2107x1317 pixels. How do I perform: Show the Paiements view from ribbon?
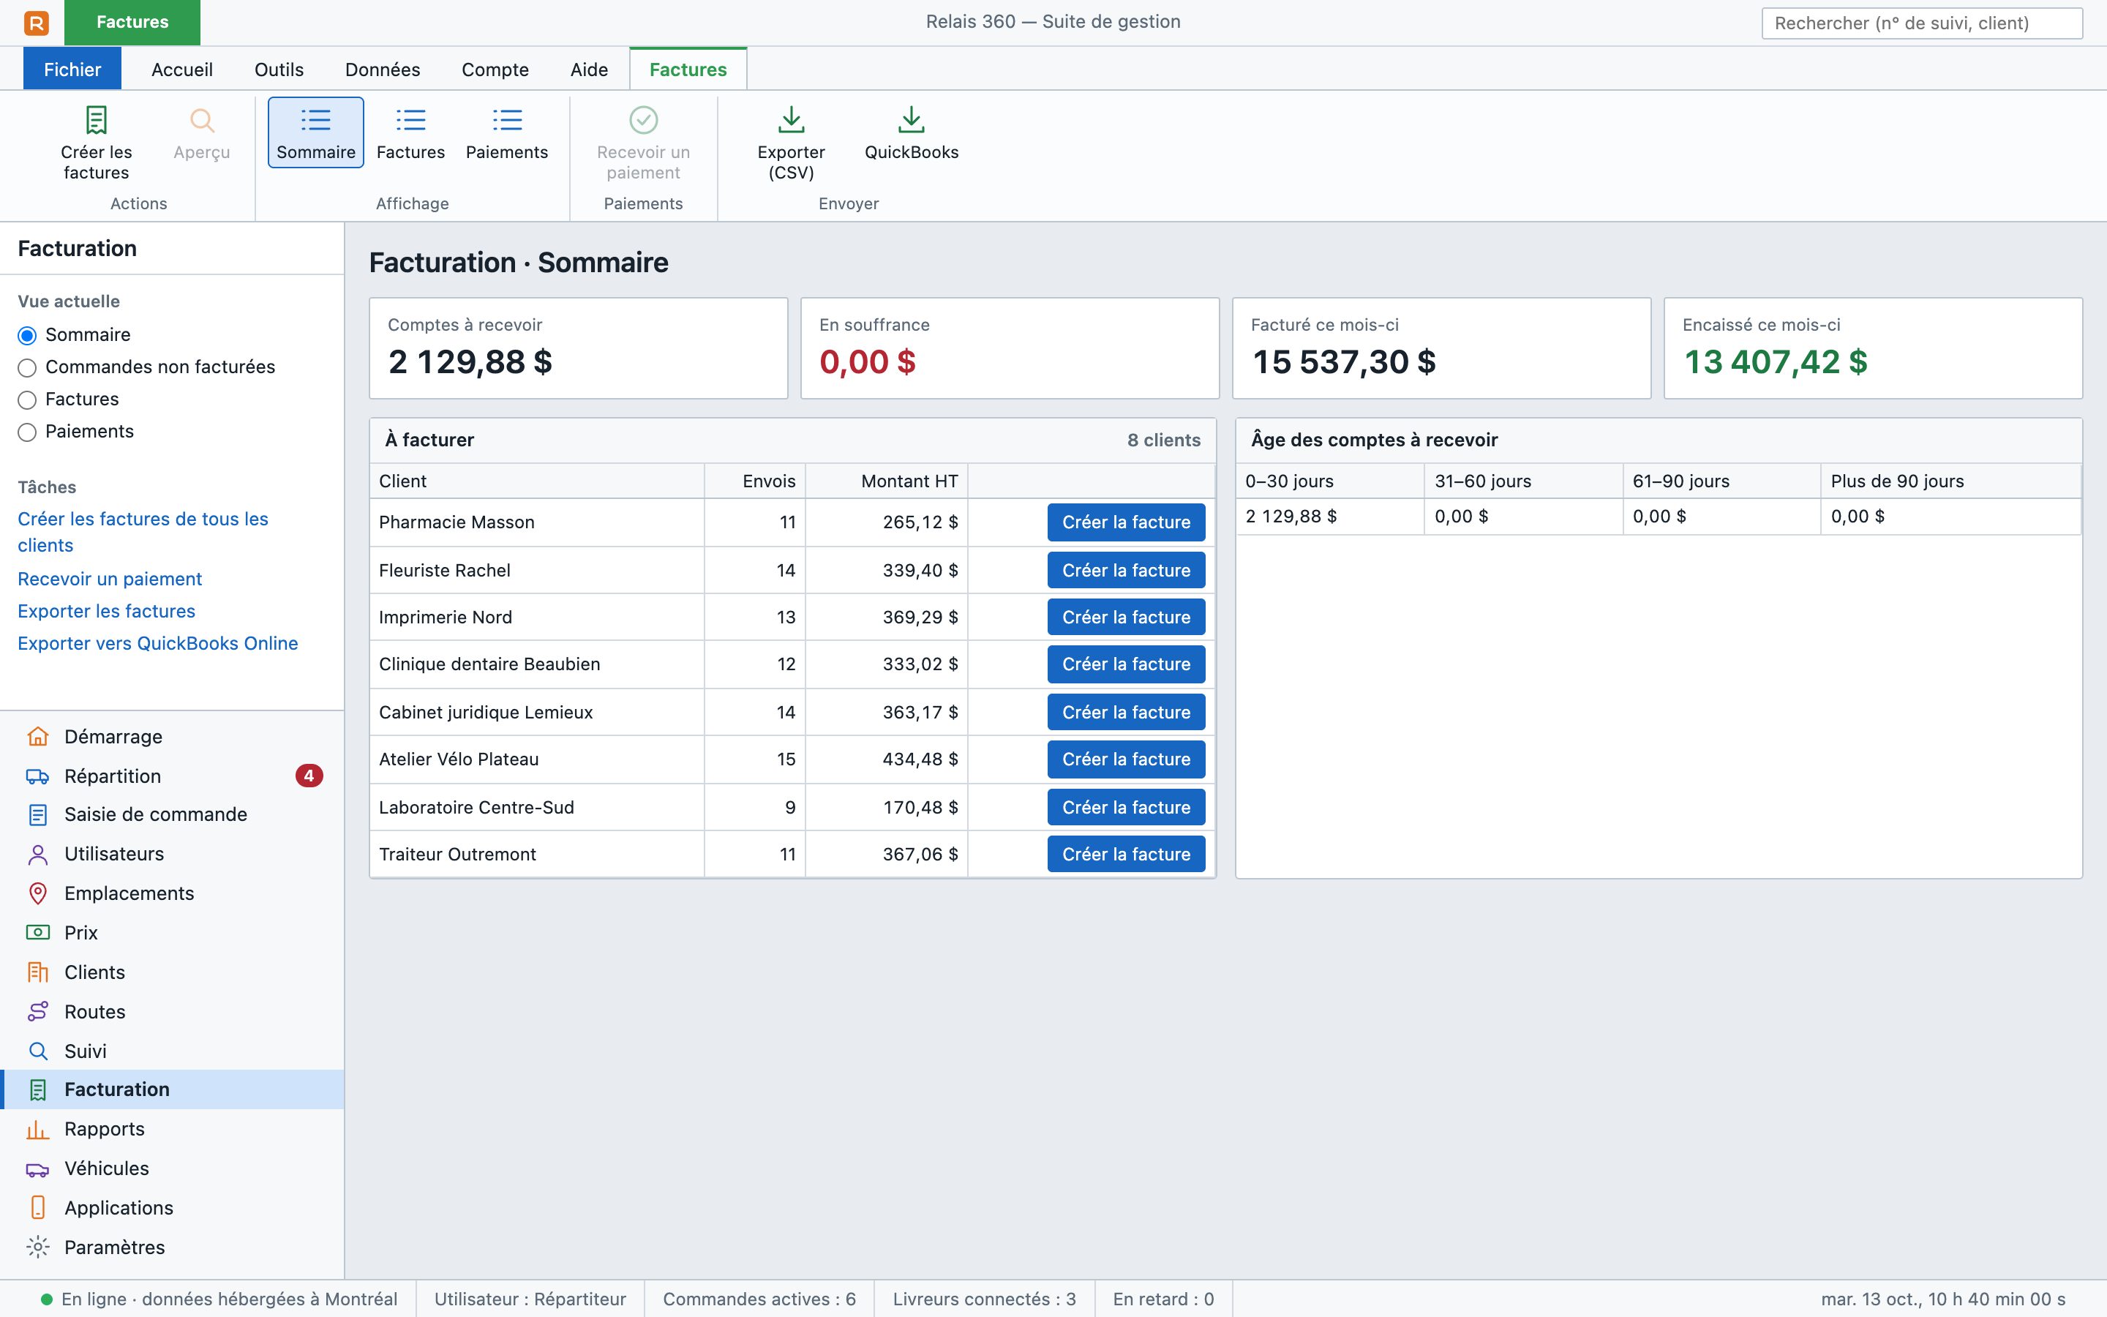click(507, 132)
